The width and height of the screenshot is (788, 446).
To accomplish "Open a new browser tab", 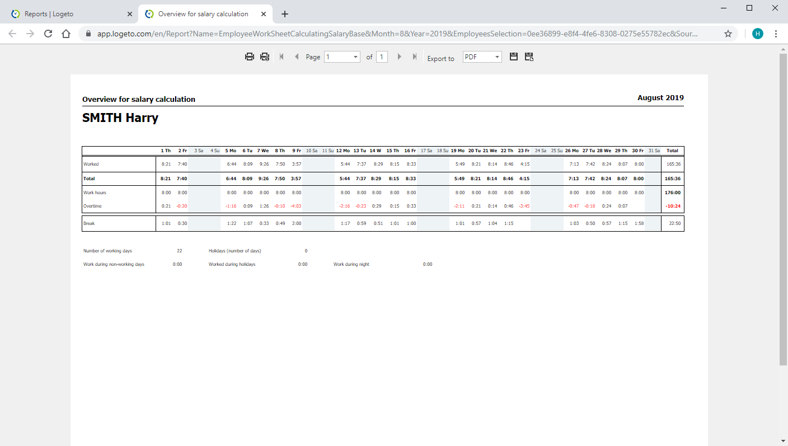I will point(285,14).
